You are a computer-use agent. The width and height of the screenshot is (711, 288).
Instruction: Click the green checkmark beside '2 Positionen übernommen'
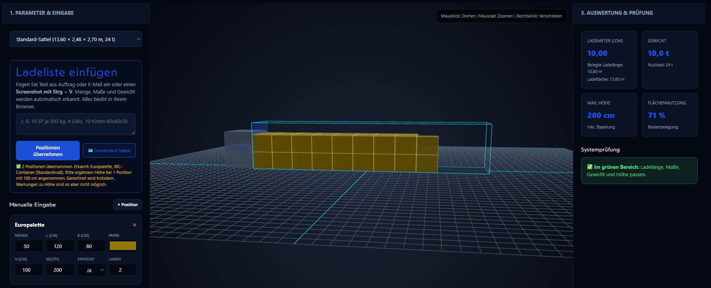click(x=18, y=167)
